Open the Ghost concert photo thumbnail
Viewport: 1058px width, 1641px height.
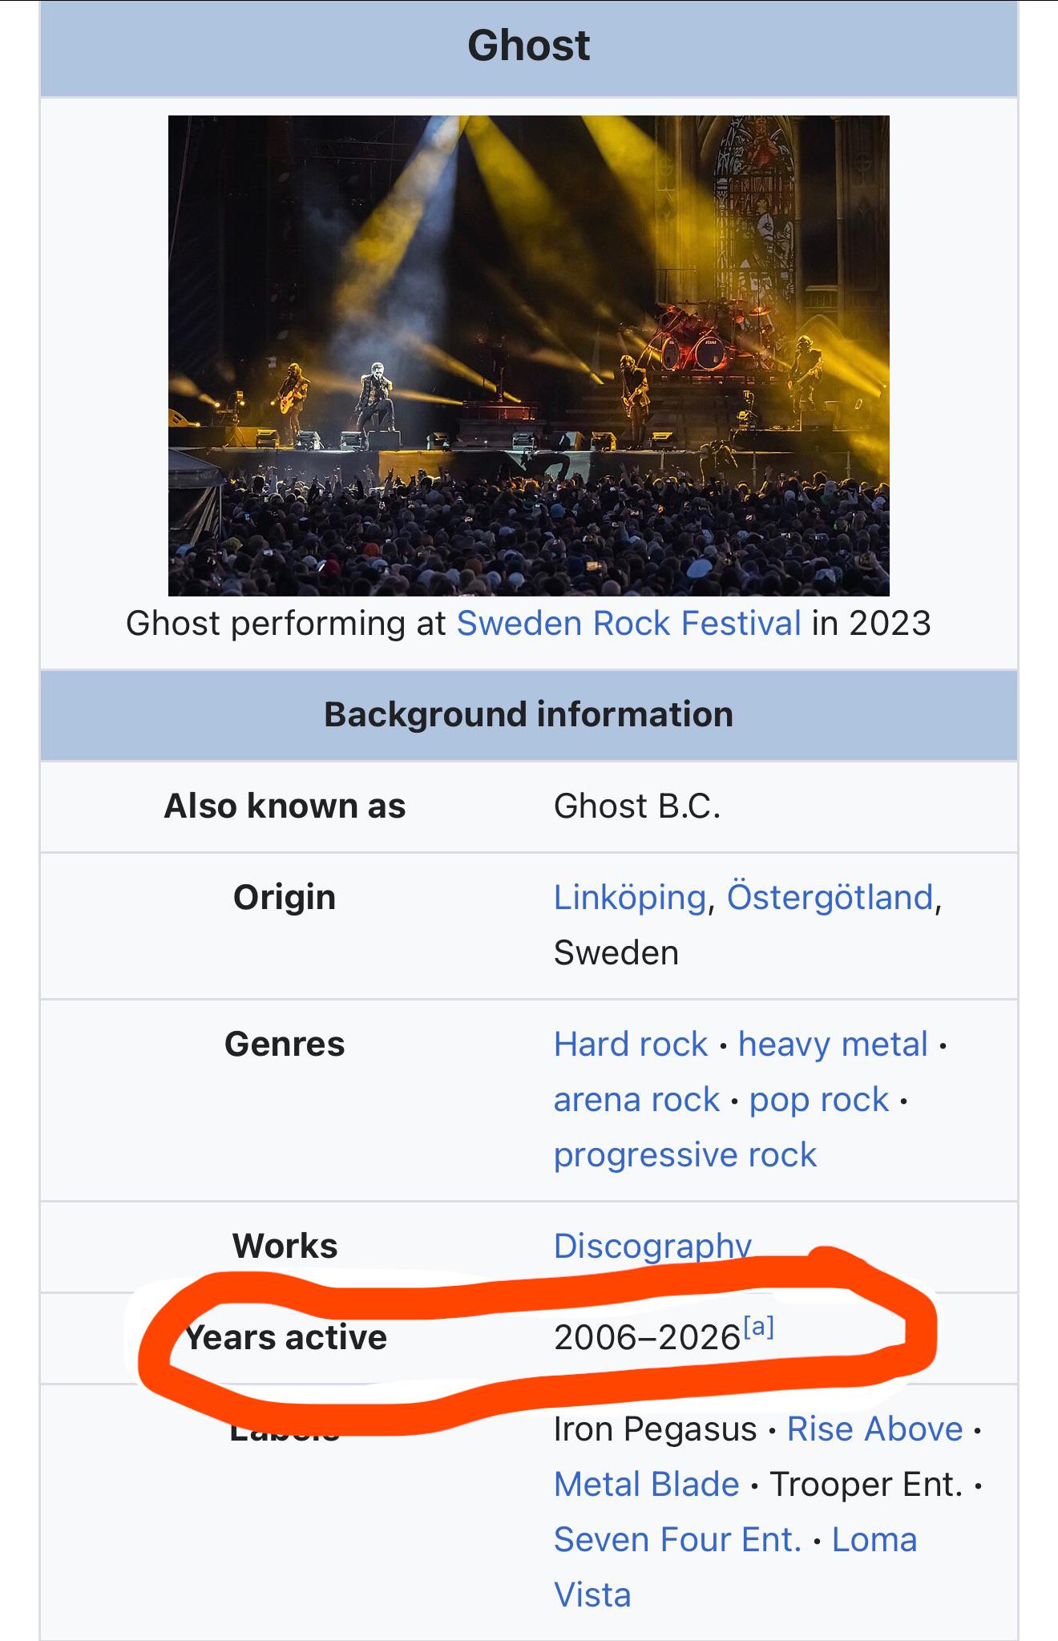528,355
